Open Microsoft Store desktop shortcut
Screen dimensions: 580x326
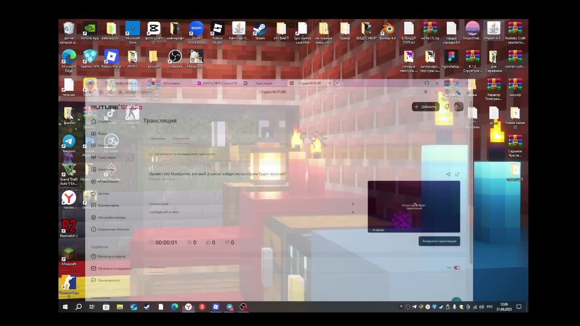[133, 32]
